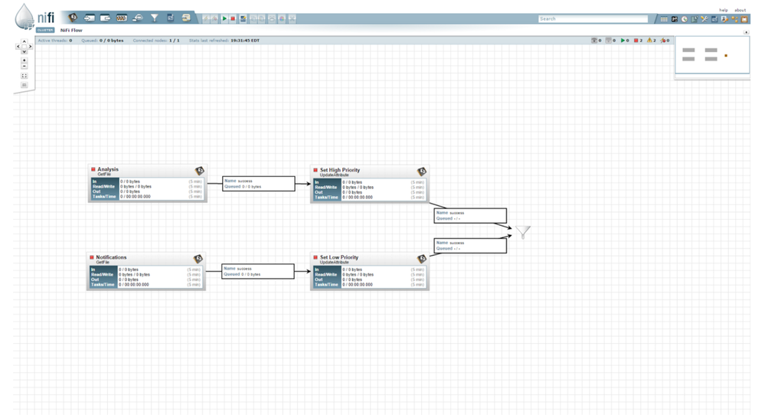Pan canvas down with arrow
This screenshot has height=415, width=765.
(x=24, y=52)
